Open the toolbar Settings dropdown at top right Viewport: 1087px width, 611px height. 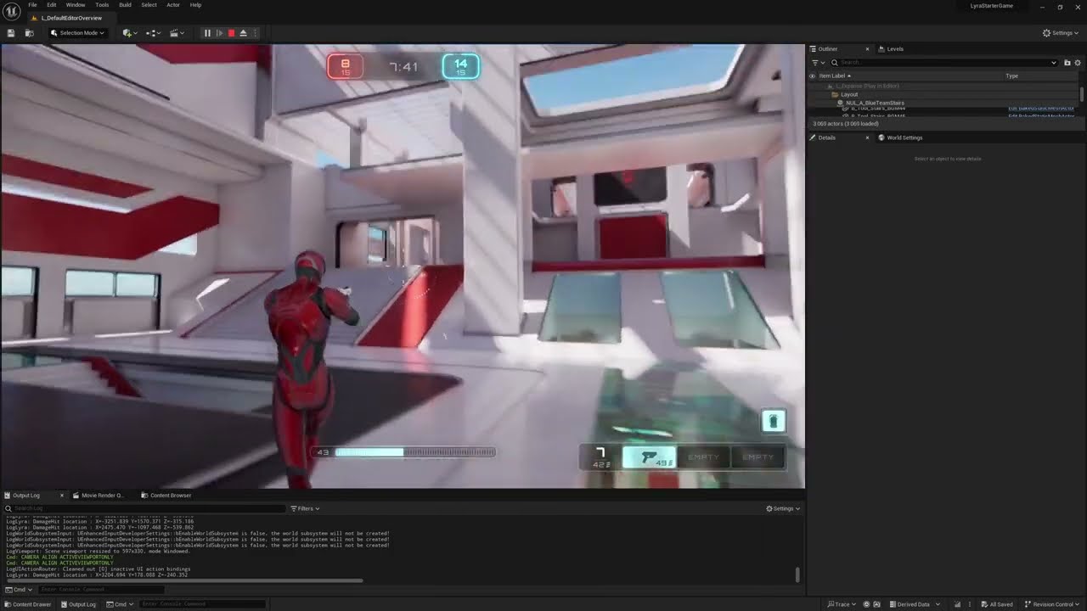[x=1062, y=33]
